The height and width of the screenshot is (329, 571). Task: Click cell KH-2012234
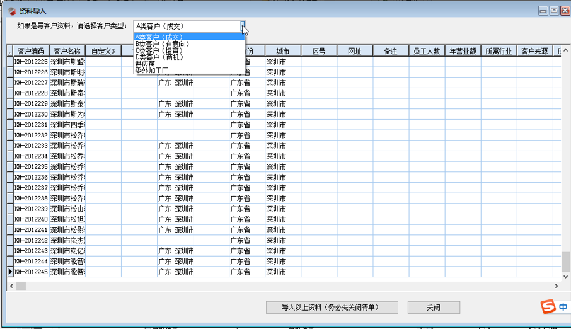tap(32, 156)
